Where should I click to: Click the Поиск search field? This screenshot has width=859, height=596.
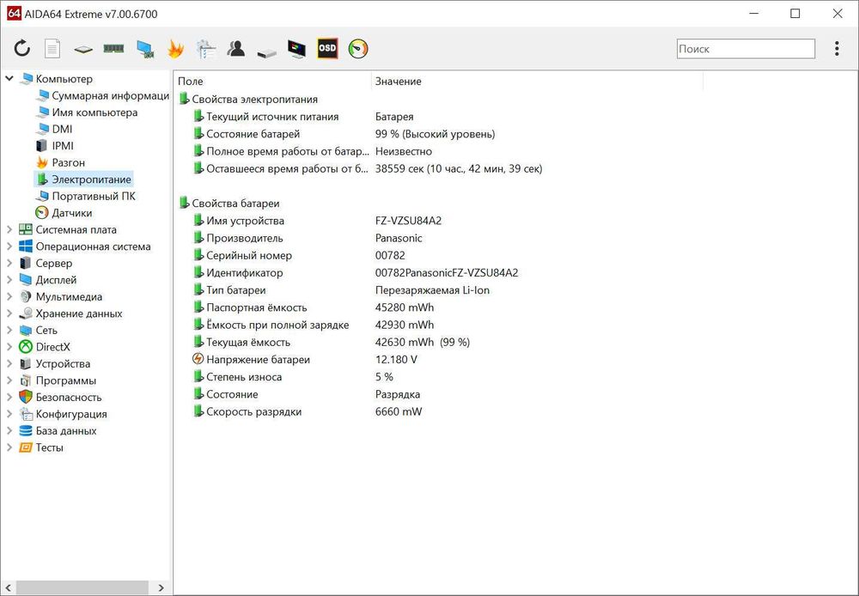coord(746,49)
